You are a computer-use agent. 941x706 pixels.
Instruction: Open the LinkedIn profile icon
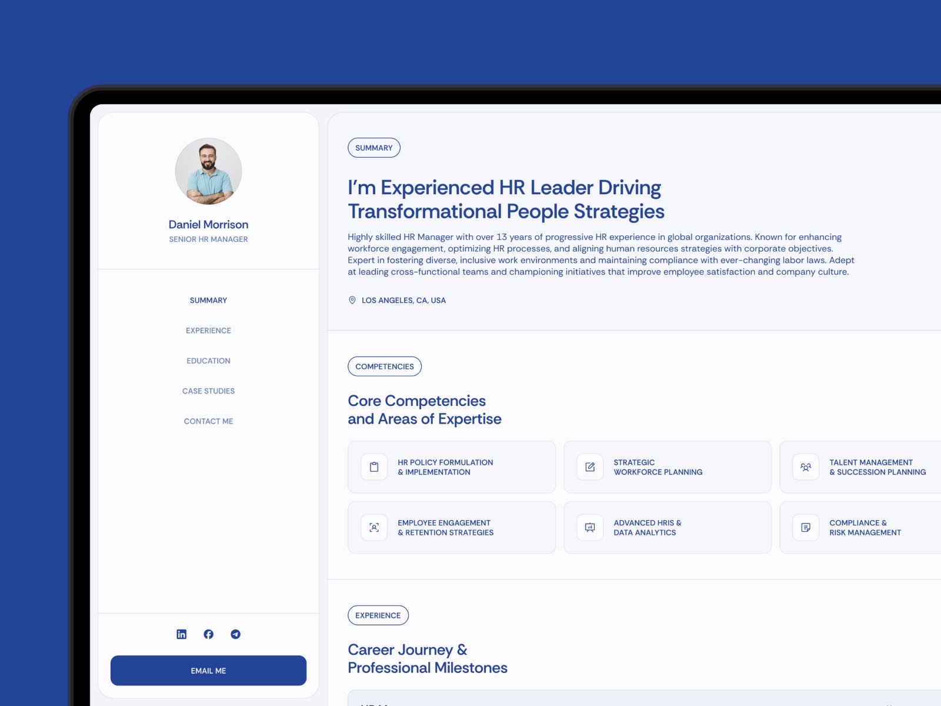[x=181, y=634]
